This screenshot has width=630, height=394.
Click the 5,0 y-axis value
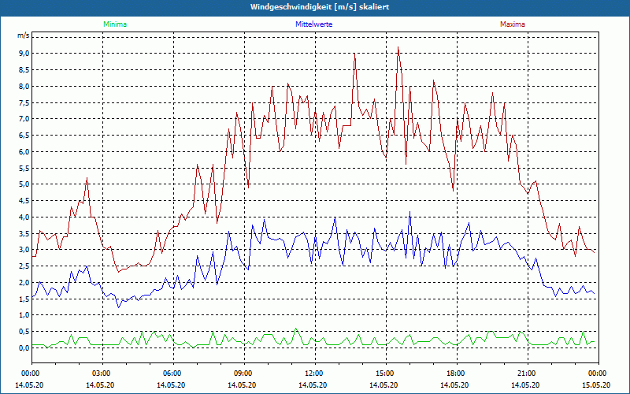(24, 184)
